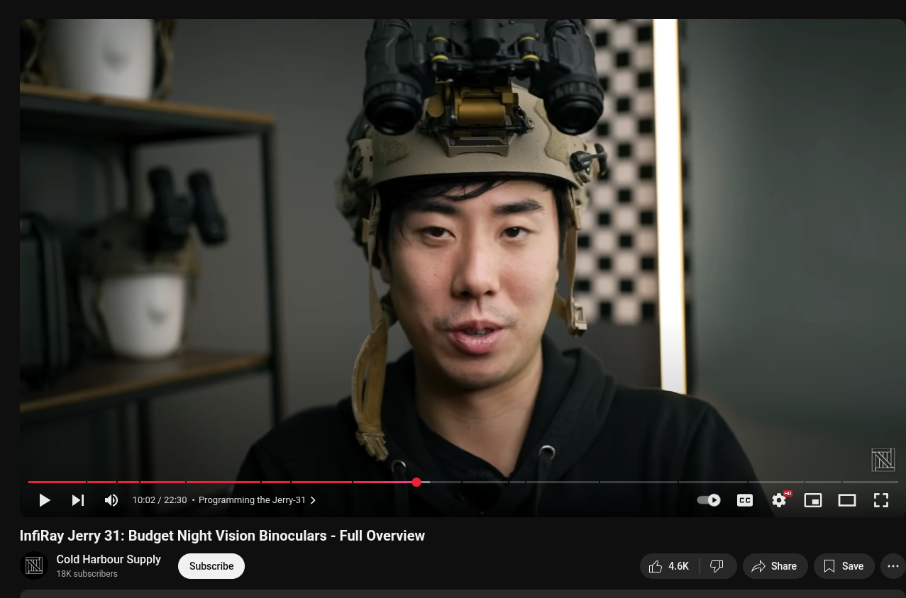Turn on closed captions
The height and width of the screenshot is (598, 906).
pyautogui.click(x=745, y=500)
